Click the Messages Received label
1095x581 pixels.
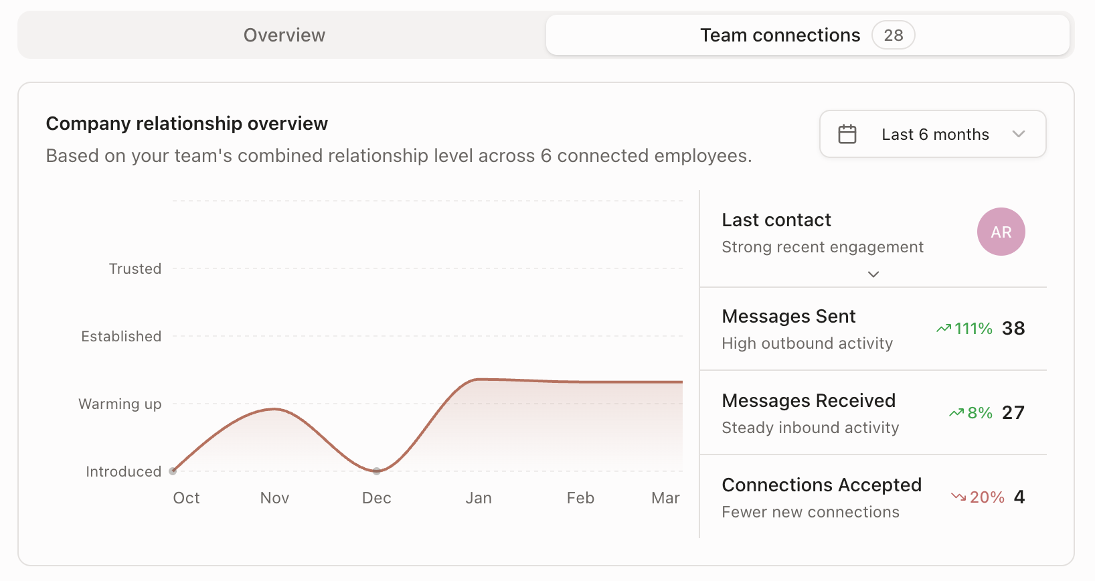(x=809, y=400)
